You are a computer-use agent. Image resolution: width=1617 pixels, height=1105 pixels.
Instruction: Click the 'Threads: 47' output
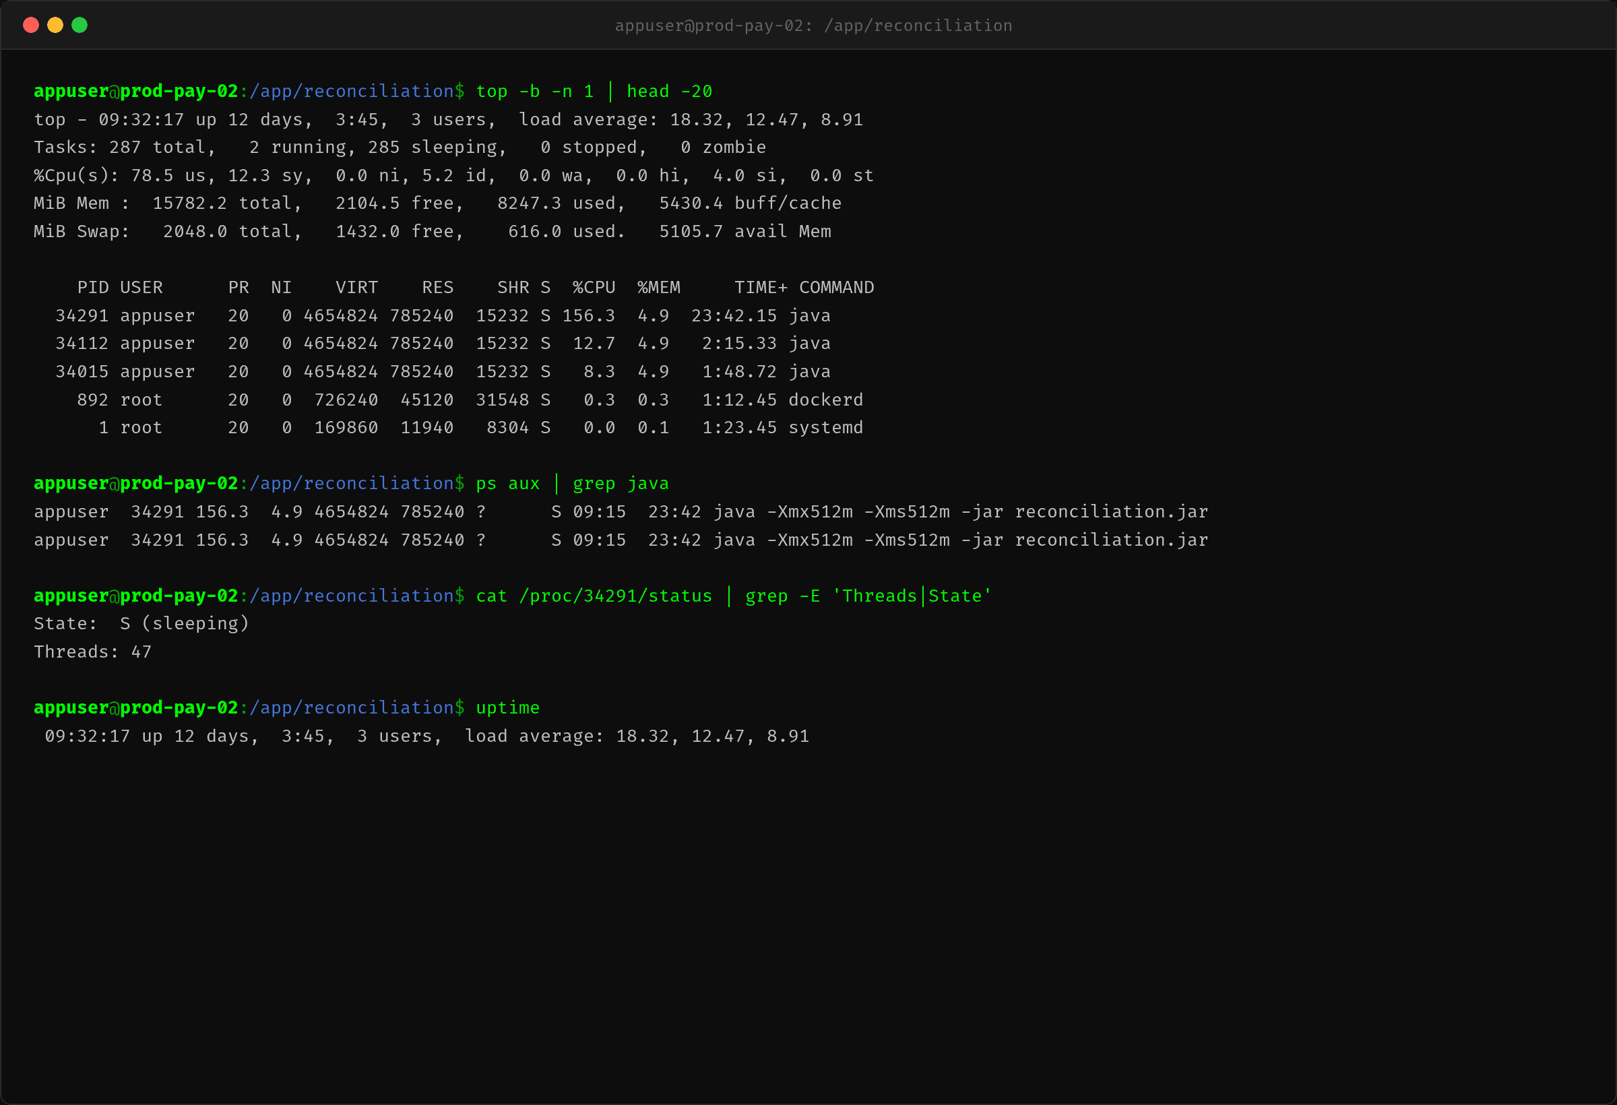(92, 652)
